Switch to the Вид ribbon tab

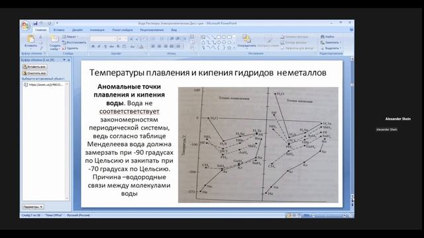tap(174, 30)
